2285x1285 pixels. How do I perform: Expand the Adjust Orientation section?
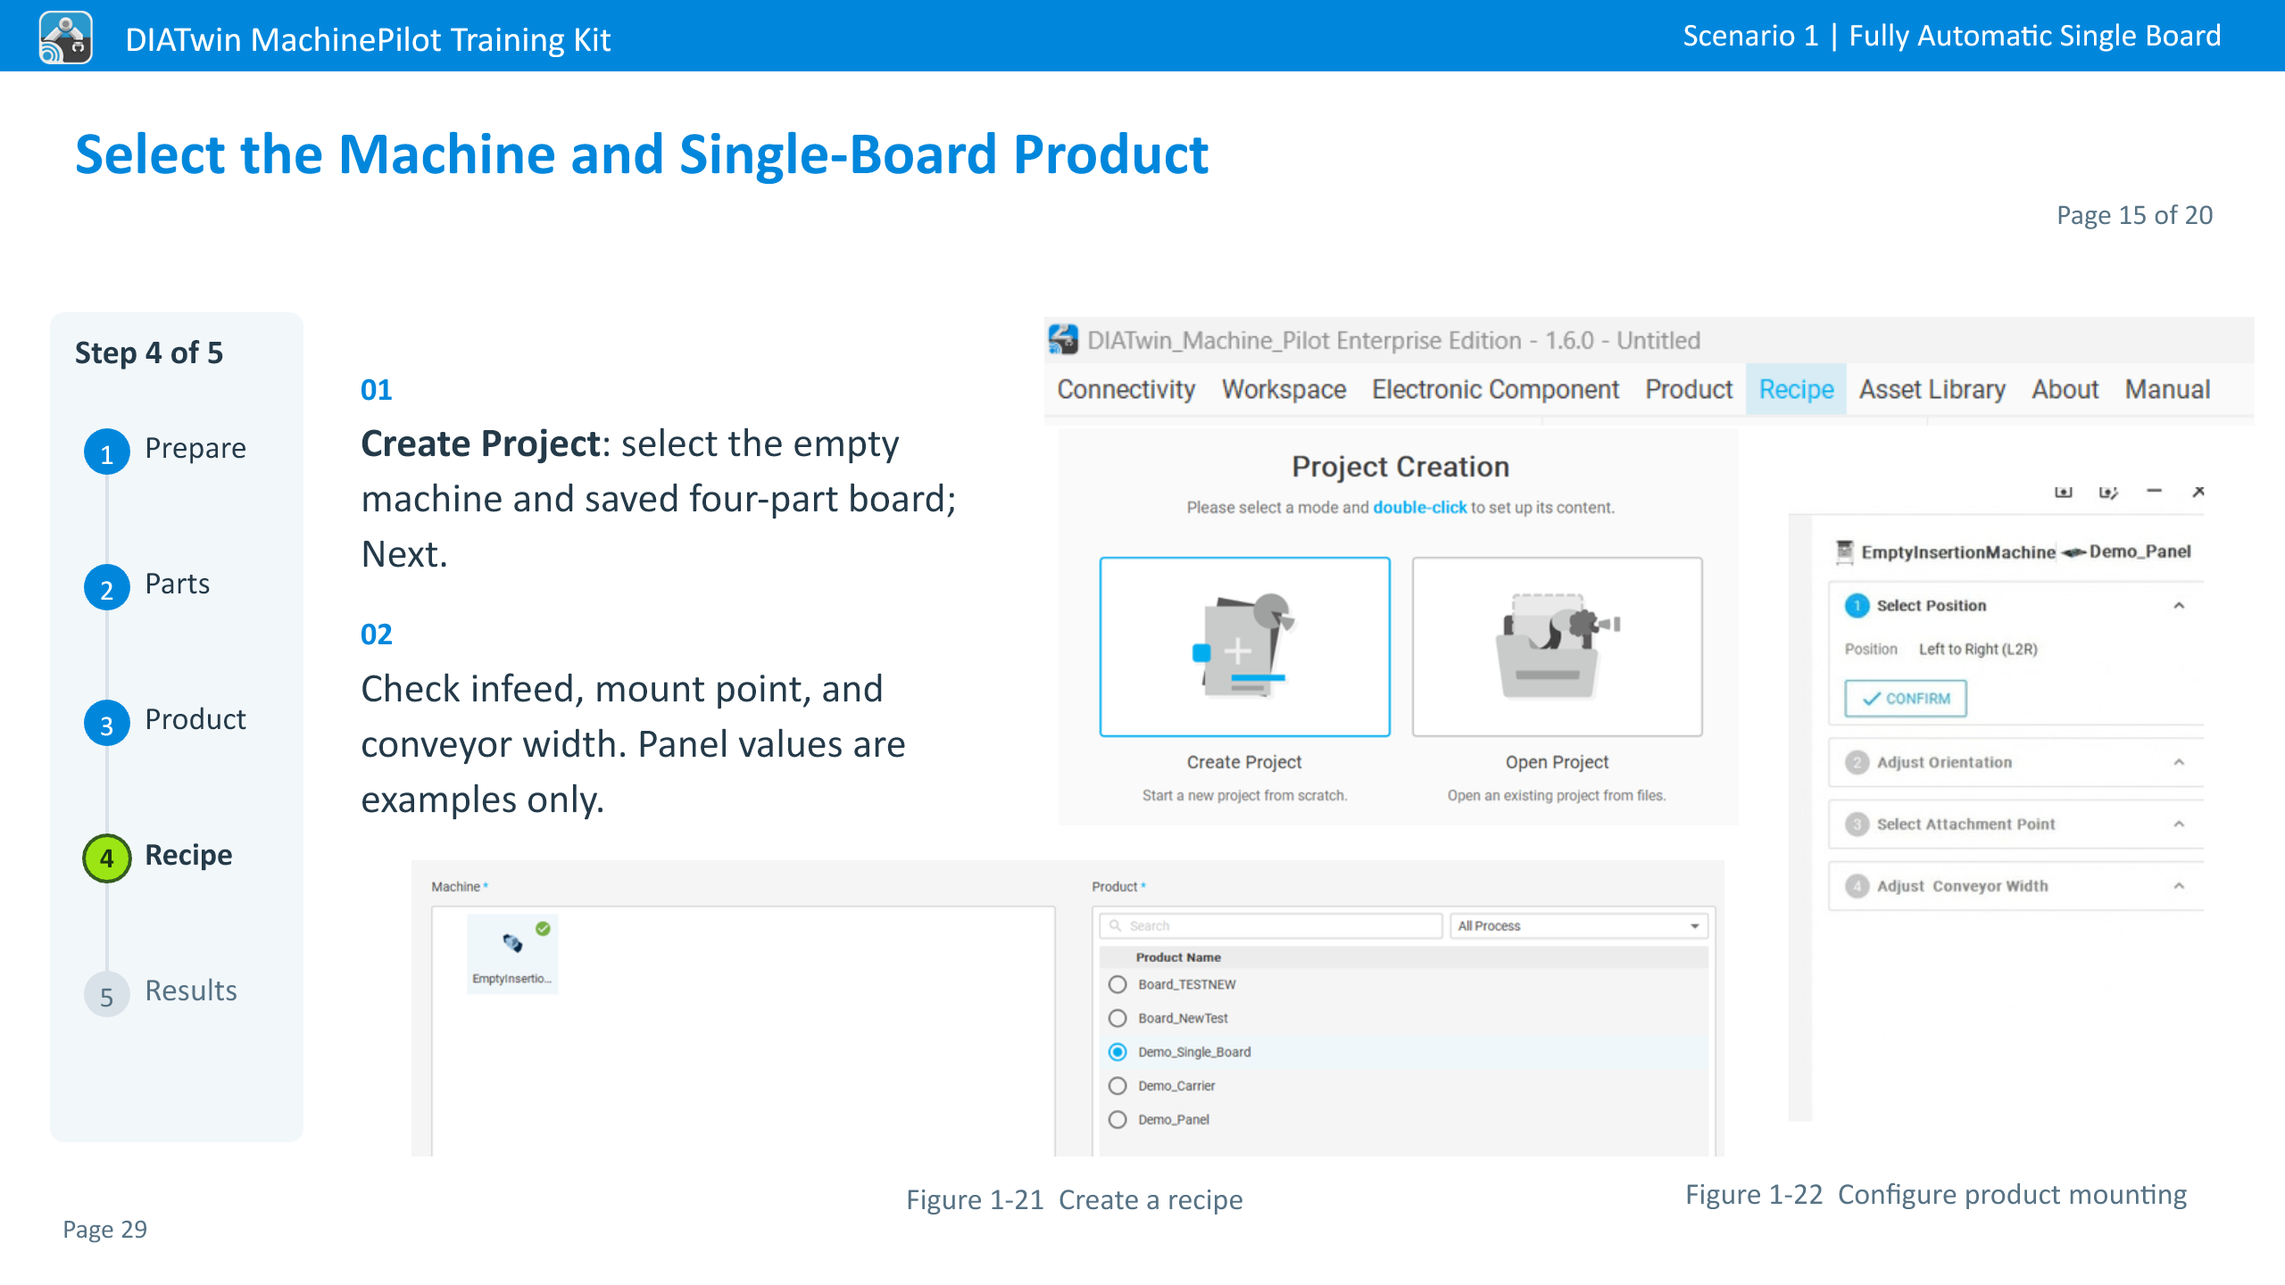2179,763
